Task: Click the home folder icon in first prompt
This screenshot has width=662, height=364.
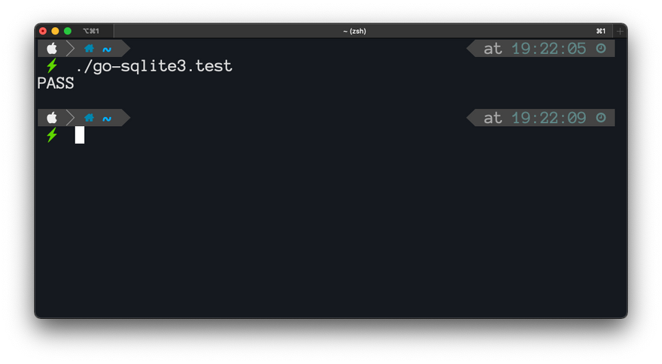Action: coord(89,49)
